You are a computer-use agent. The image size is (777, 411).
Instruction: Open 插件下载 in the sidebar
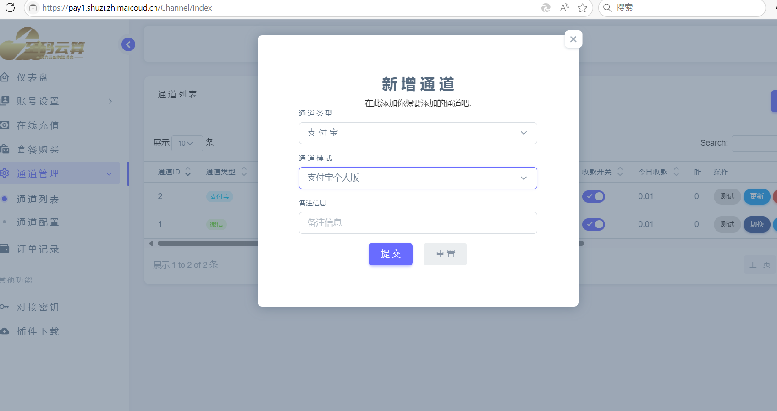[x=38, y=331]
